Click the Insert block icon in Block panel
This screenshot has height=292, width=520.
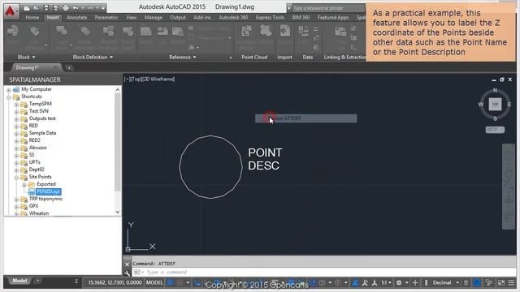13,32
